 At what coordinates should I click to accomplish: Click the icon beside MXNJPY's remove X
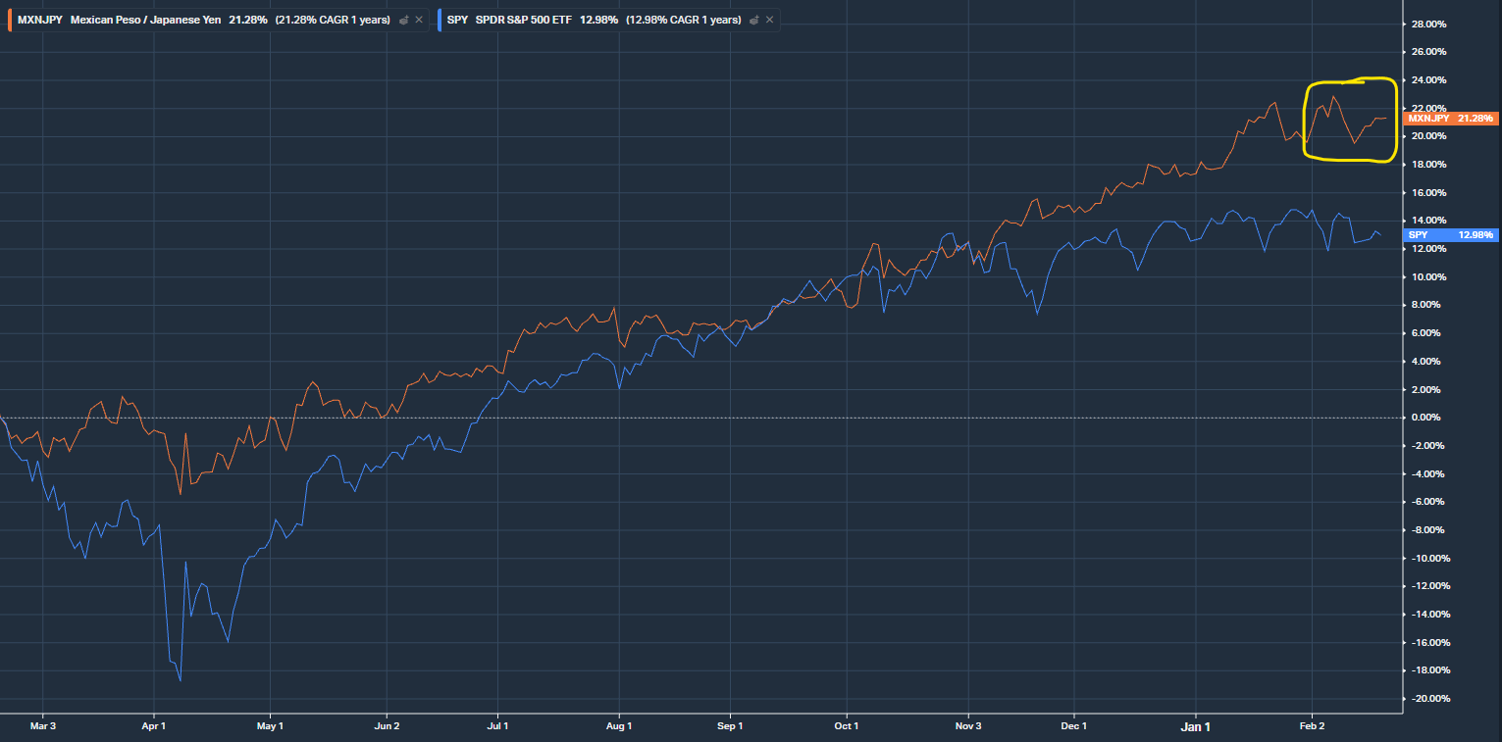404,20
